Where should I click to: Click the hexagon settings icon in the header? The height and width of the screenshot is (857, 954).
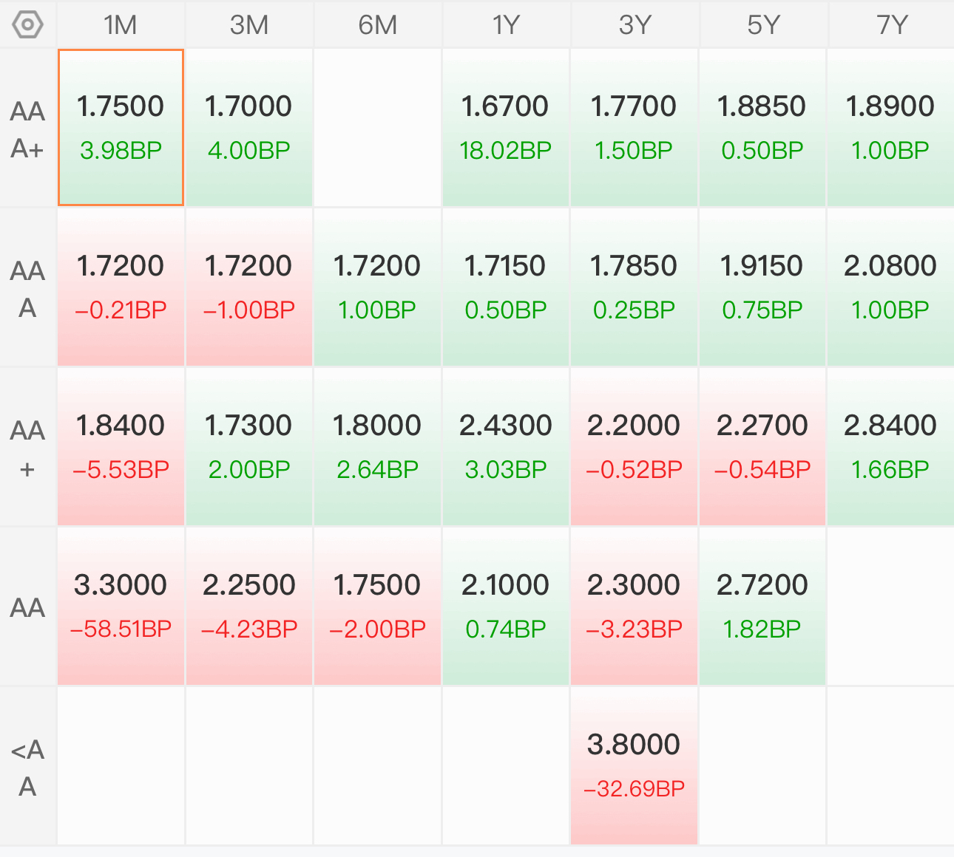point(27,24)
